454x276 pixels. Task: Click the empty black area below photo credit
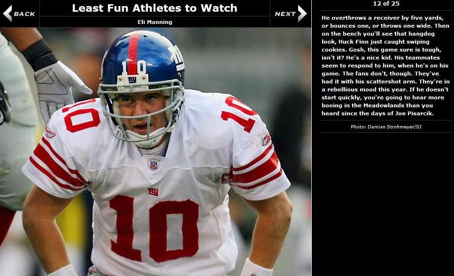pyautogui.click(x=383, y=204)
